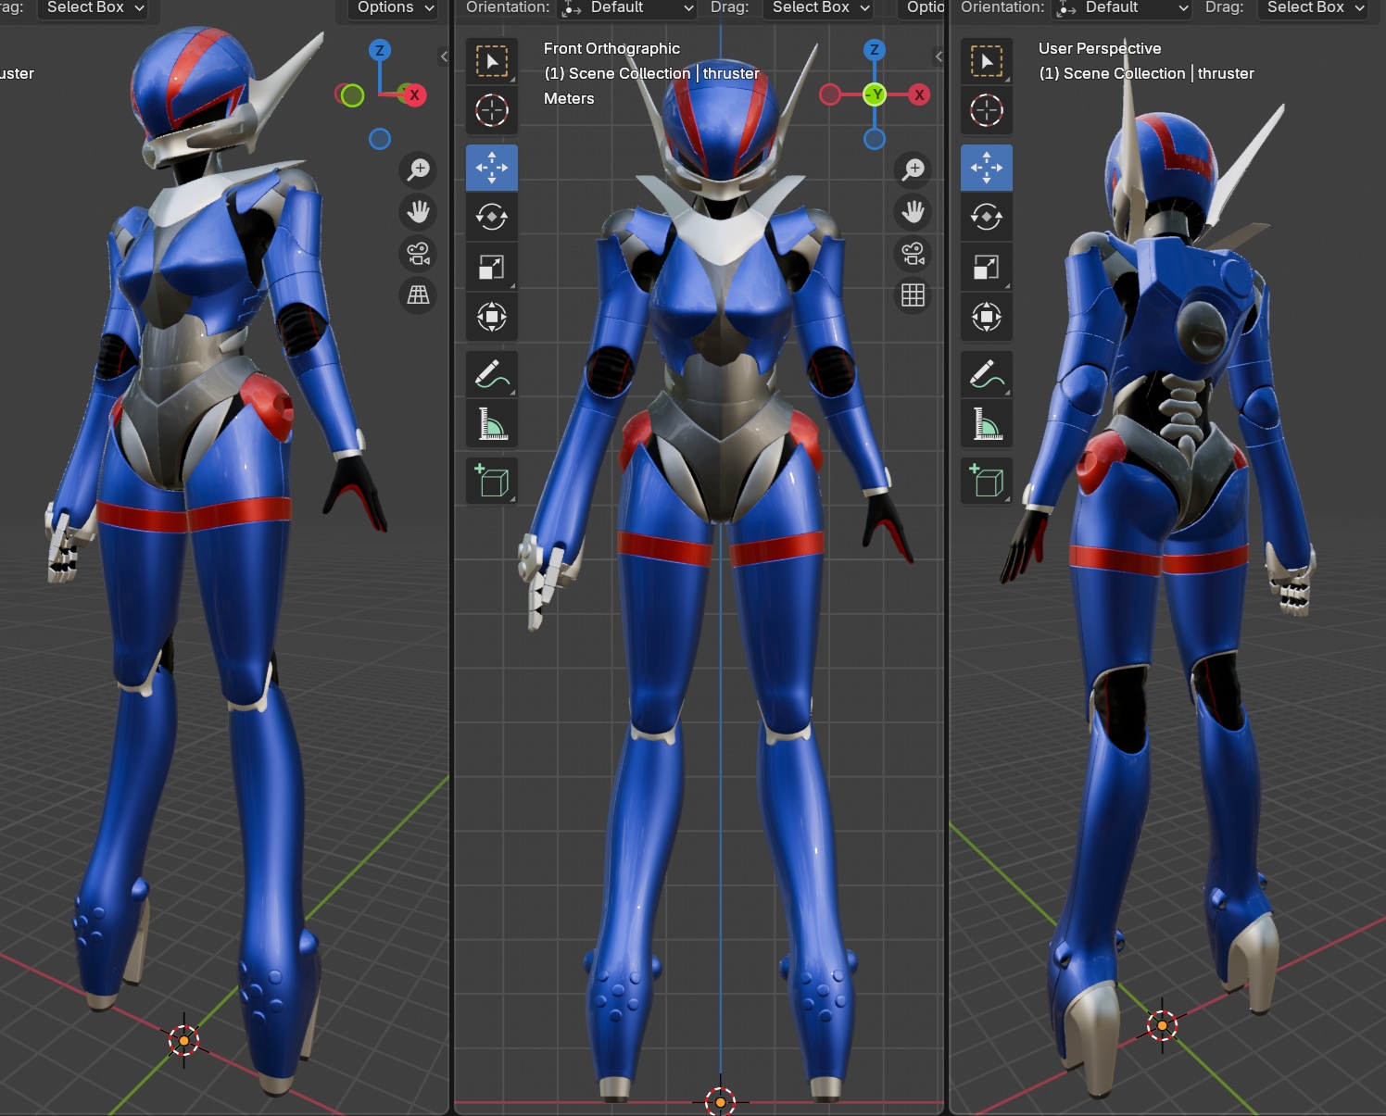Click green Y circle on left viewport gizmo
The height and width of the screenshot is (1116, 1386).
(x=352, y=94)
